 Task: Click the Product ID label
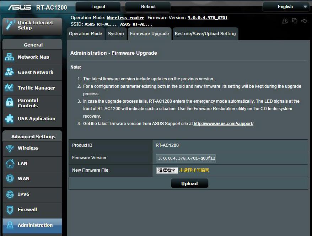(82, 145)
